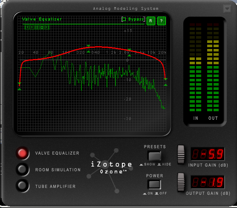Switch on the Room Simulation module button
This screenshot has width=237, height=208.
pos(23,170)
